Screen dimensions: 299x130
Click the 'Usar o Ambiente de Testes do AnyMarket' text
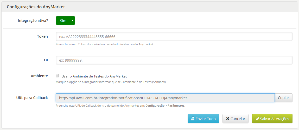pyautogui.click(x=94, y=76)
